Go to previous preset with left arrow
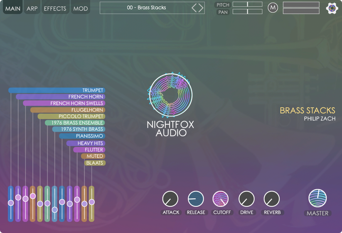342x233 pixels. pos(194,8)
